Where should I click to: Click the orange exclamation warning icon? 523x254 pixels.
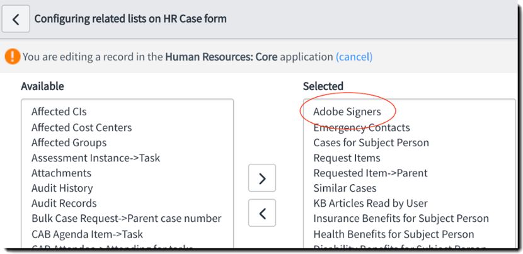[x=13, y=57]
